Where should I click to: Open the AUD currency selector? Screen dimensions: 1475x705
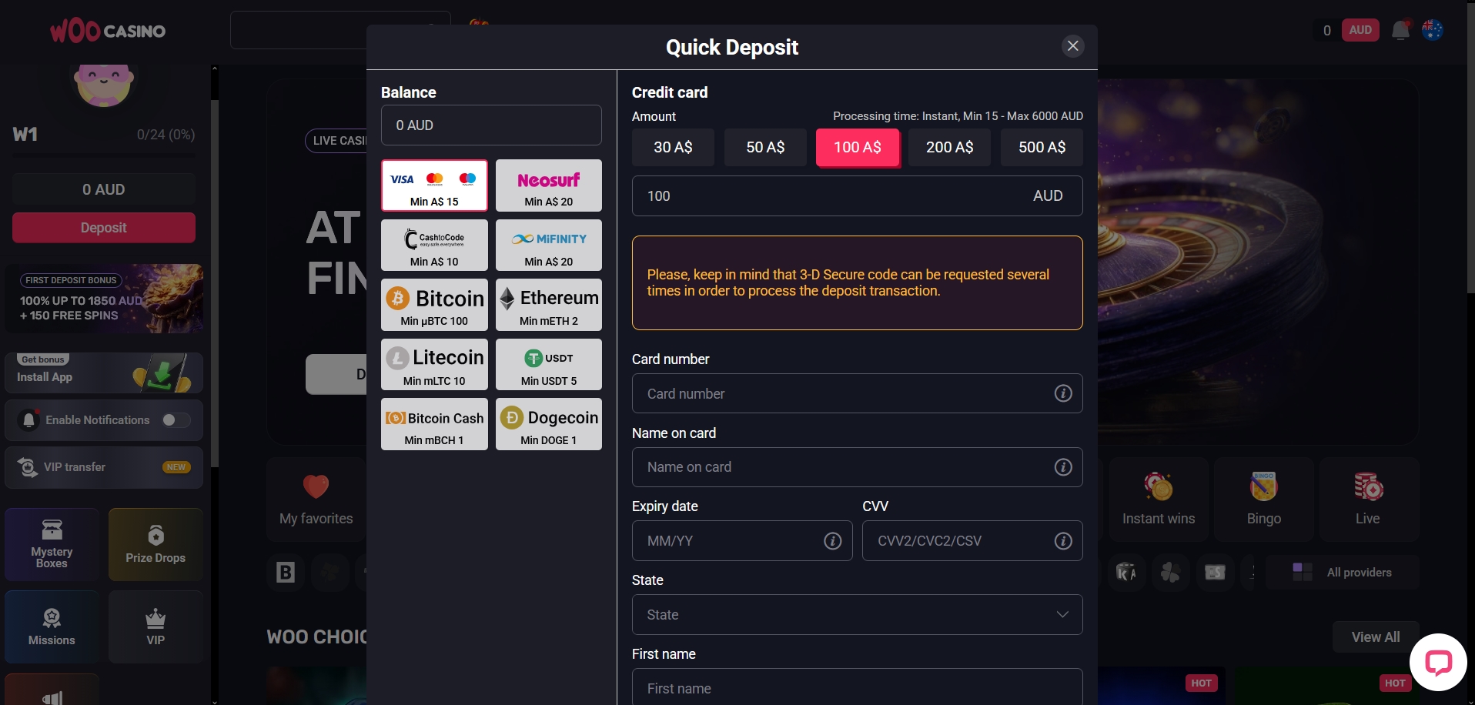pos(1360,29)
